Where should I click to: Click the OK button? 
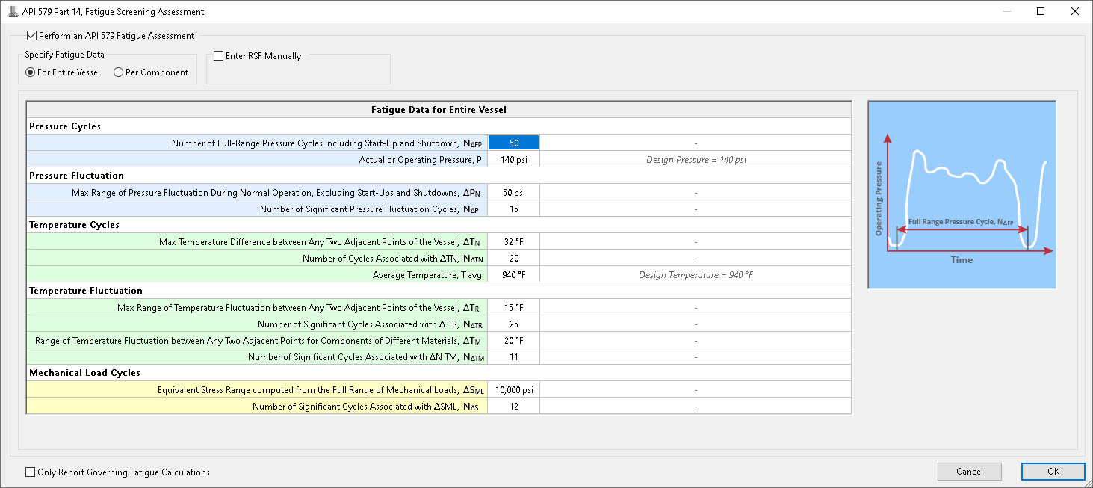pyautogui.click(x=1053, y=471)
